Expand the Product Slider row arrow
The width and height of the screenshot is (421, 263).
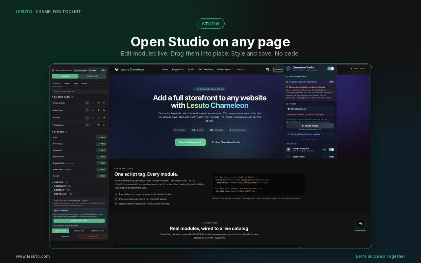[104, 103]
